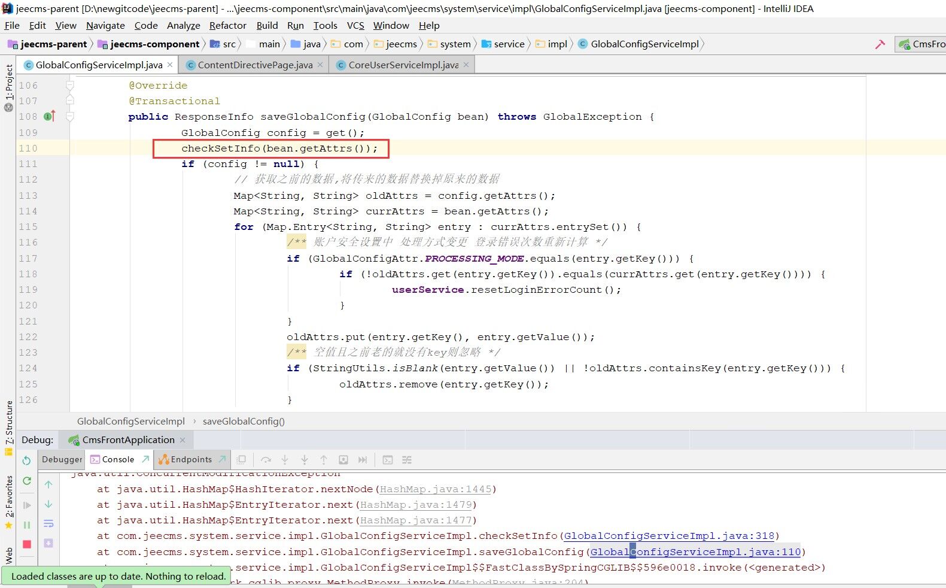Switch to the ContentDirectivePage.java tab
This screenshot has height=588, width=946.
(x=255, y=65)
